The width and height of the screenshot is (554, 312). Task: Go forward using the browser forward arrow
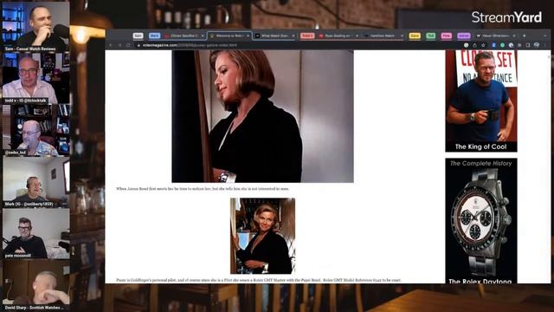coord(119,45)
